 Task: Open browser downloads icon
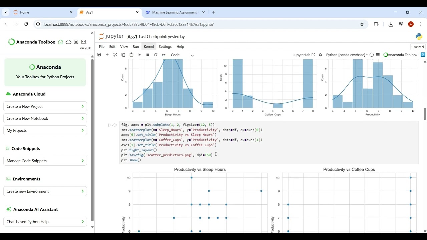click(391, 24)
